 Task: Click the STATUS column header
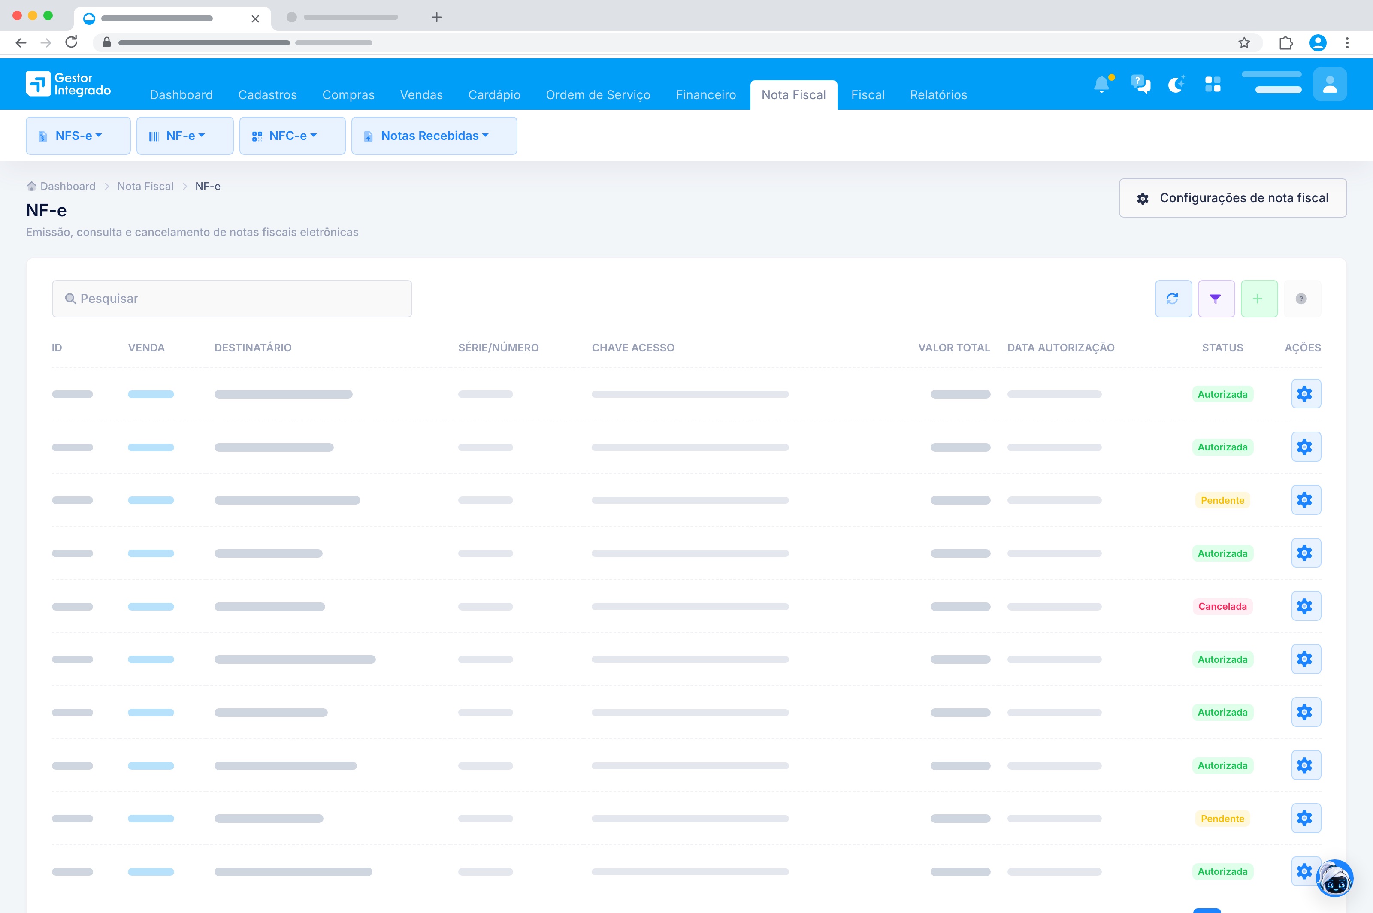1222,348
